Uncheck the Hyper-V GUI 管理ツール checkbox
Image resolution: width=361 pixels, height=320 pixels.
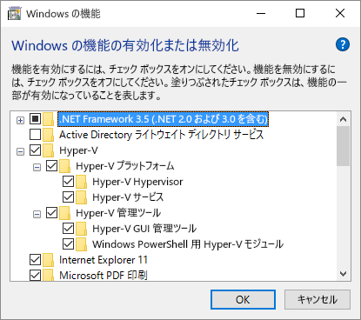[x=68, y=229]
